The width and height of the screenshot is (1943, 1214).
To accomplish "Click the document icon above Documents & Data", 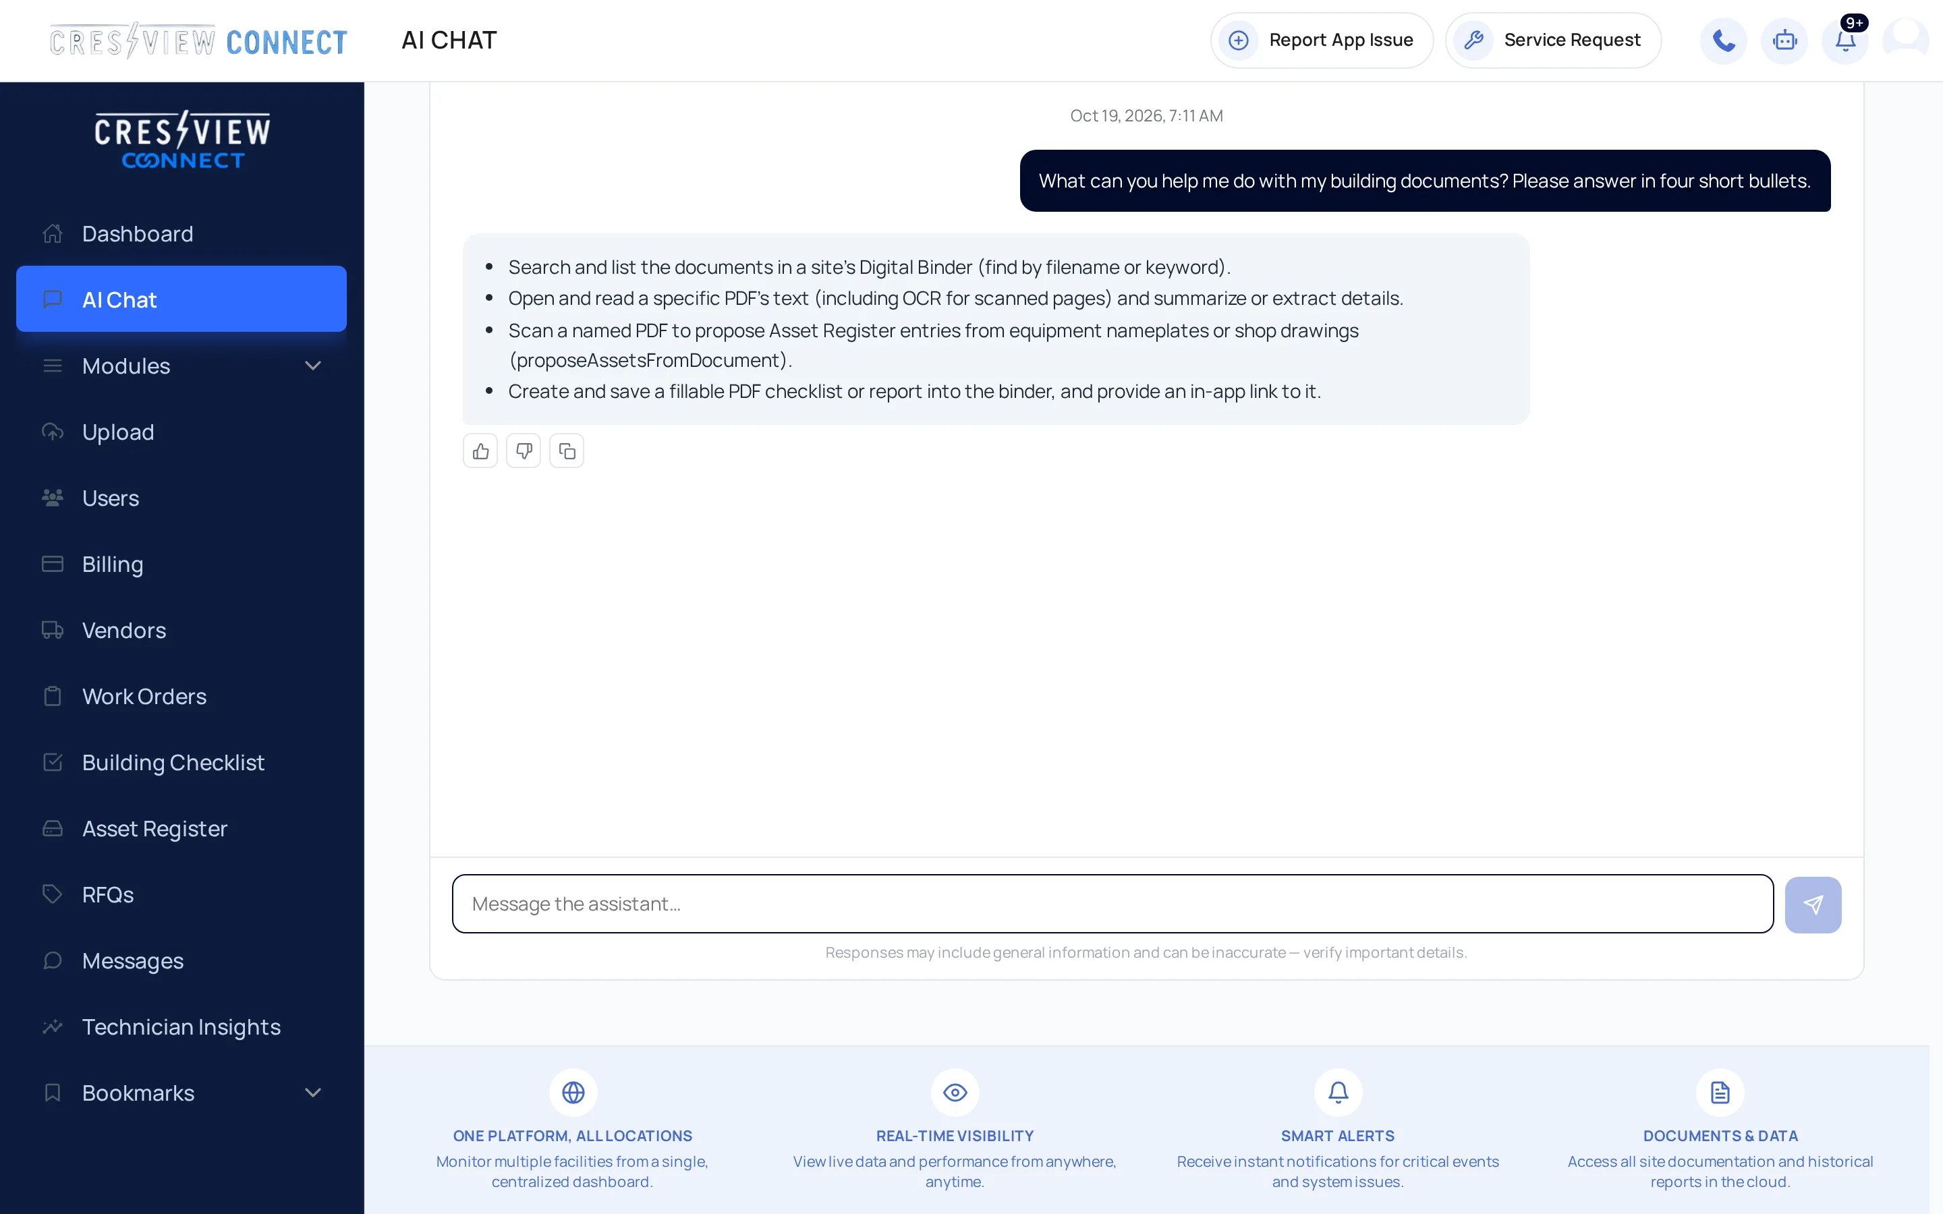I will [x=1720, y=1092].
